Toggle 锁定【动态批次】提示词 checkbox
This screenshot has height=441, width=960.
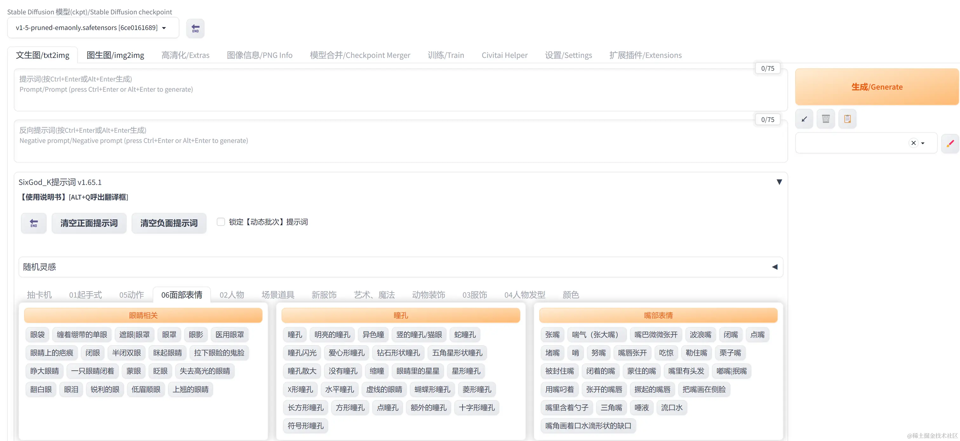point(221,222)
